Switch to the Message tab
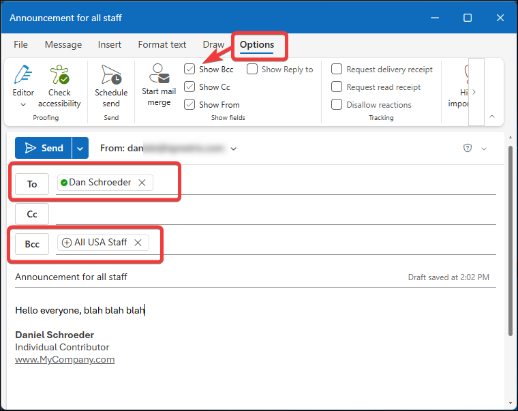 click(x=63, y=44)
